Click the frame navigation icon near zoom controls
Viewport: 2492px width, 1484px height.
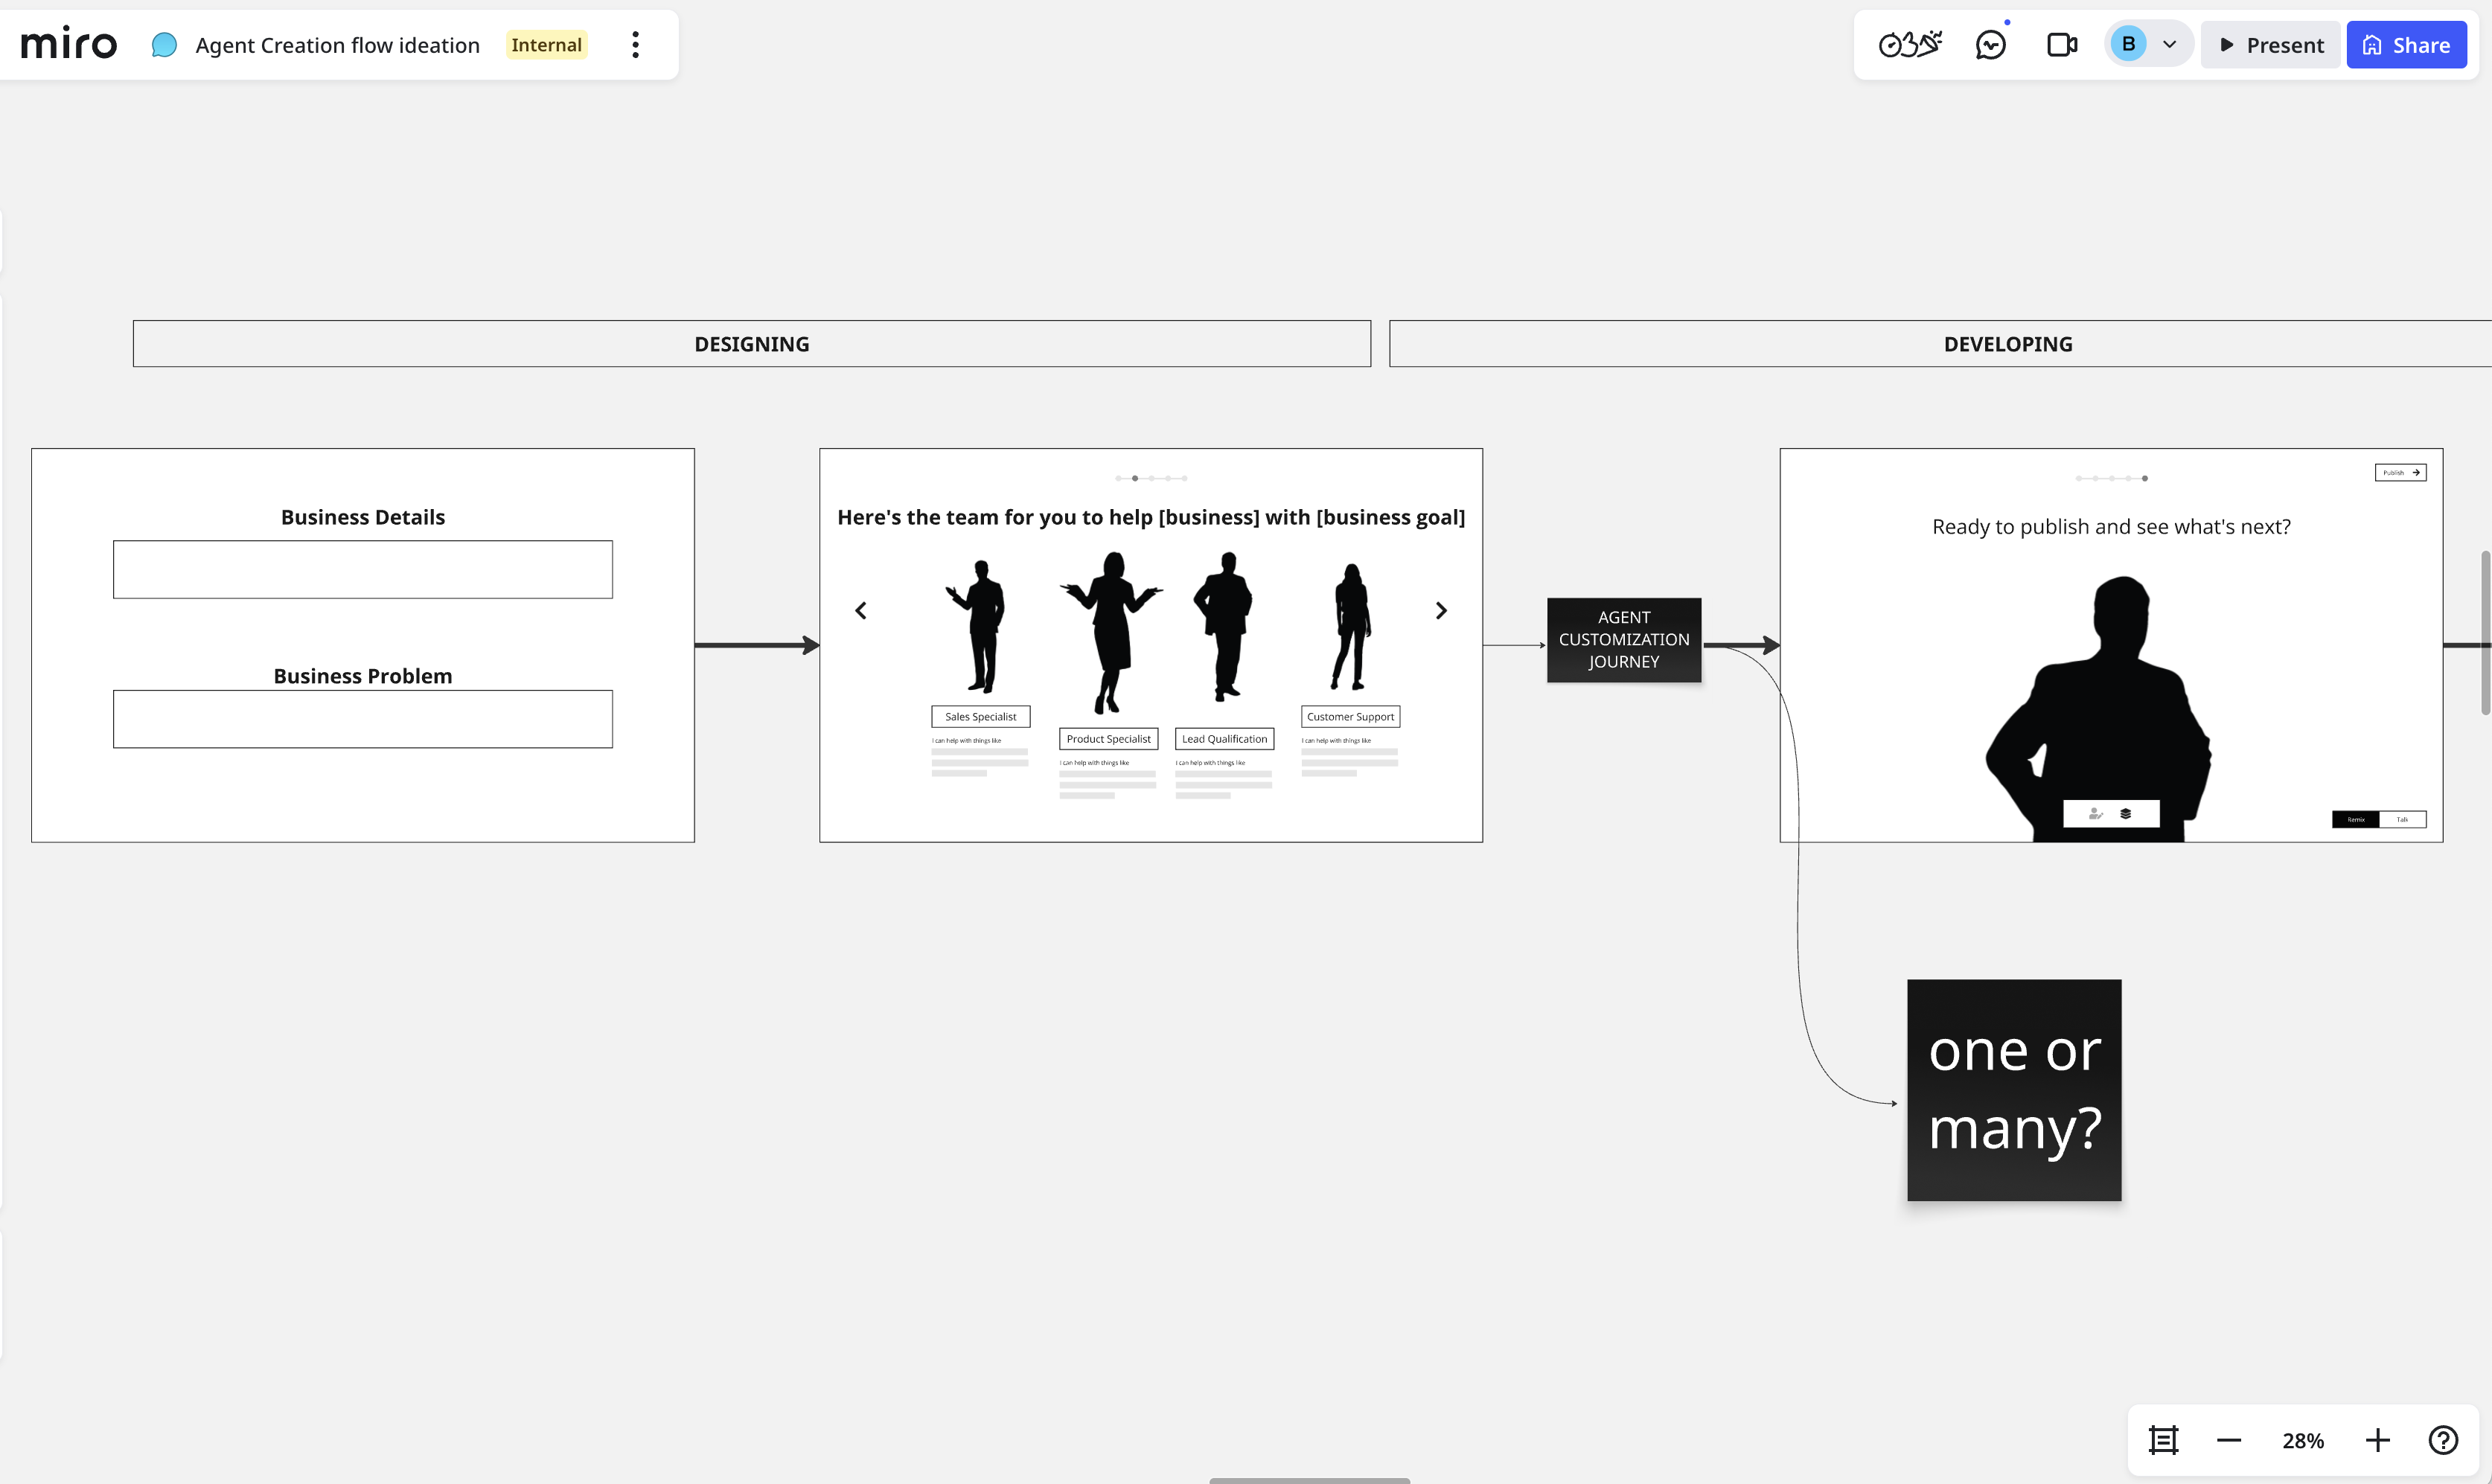pos(2163,1440)
